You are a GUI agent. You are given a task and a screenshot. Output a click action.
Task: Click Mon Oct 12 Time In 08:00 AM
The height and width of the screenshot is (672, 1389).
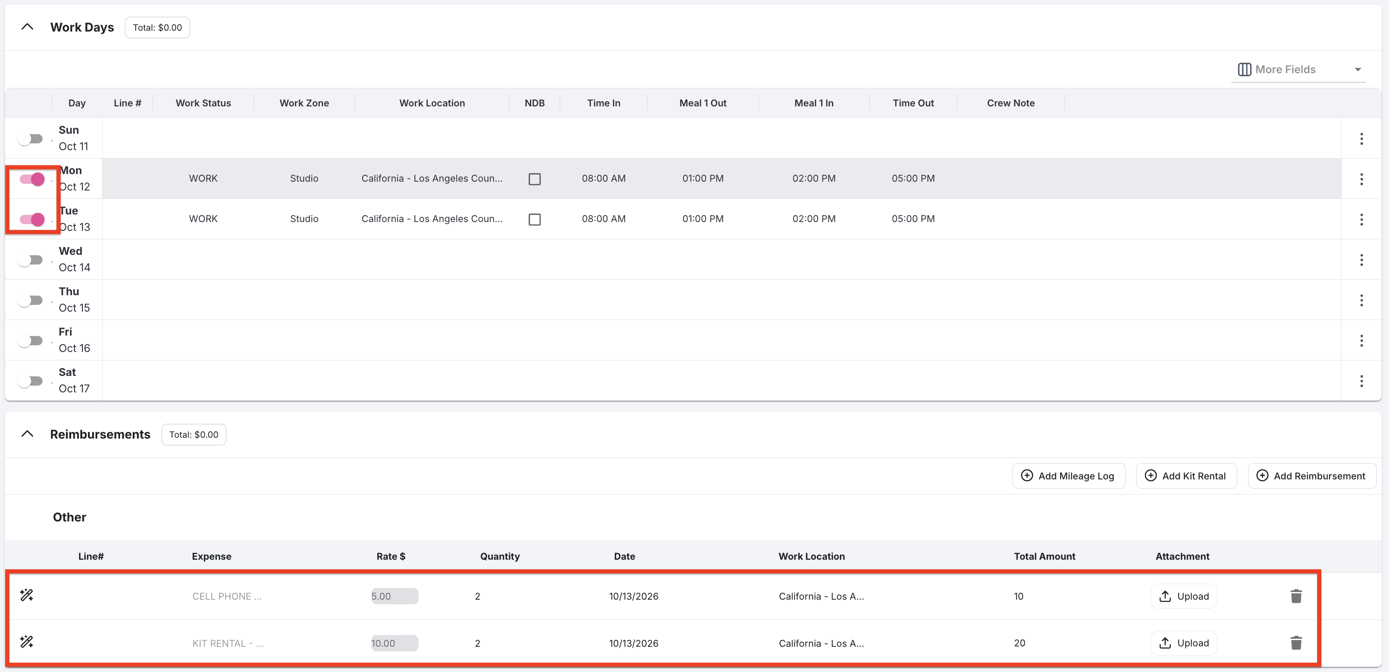603,178
